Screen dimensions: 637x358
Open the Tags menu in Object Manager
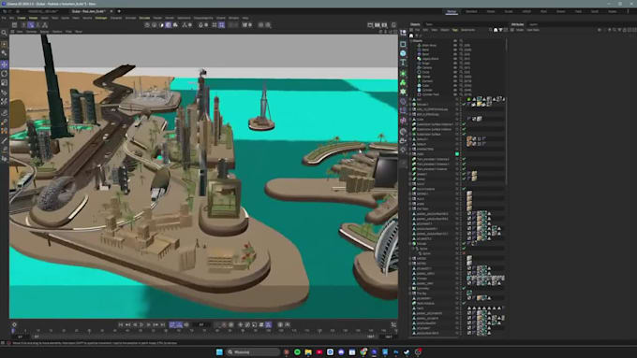[454, 30]
